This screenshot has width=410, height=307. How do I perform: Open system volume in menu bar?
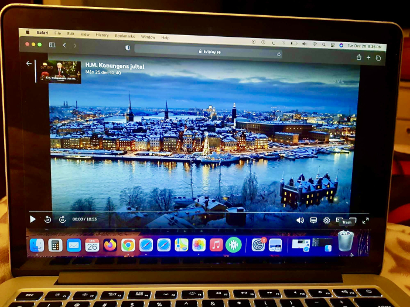tap(305, 44)
